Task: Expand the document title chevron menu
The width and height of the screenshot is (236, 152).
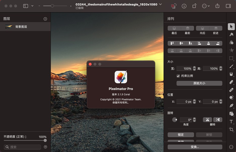Action: [160, 4]
